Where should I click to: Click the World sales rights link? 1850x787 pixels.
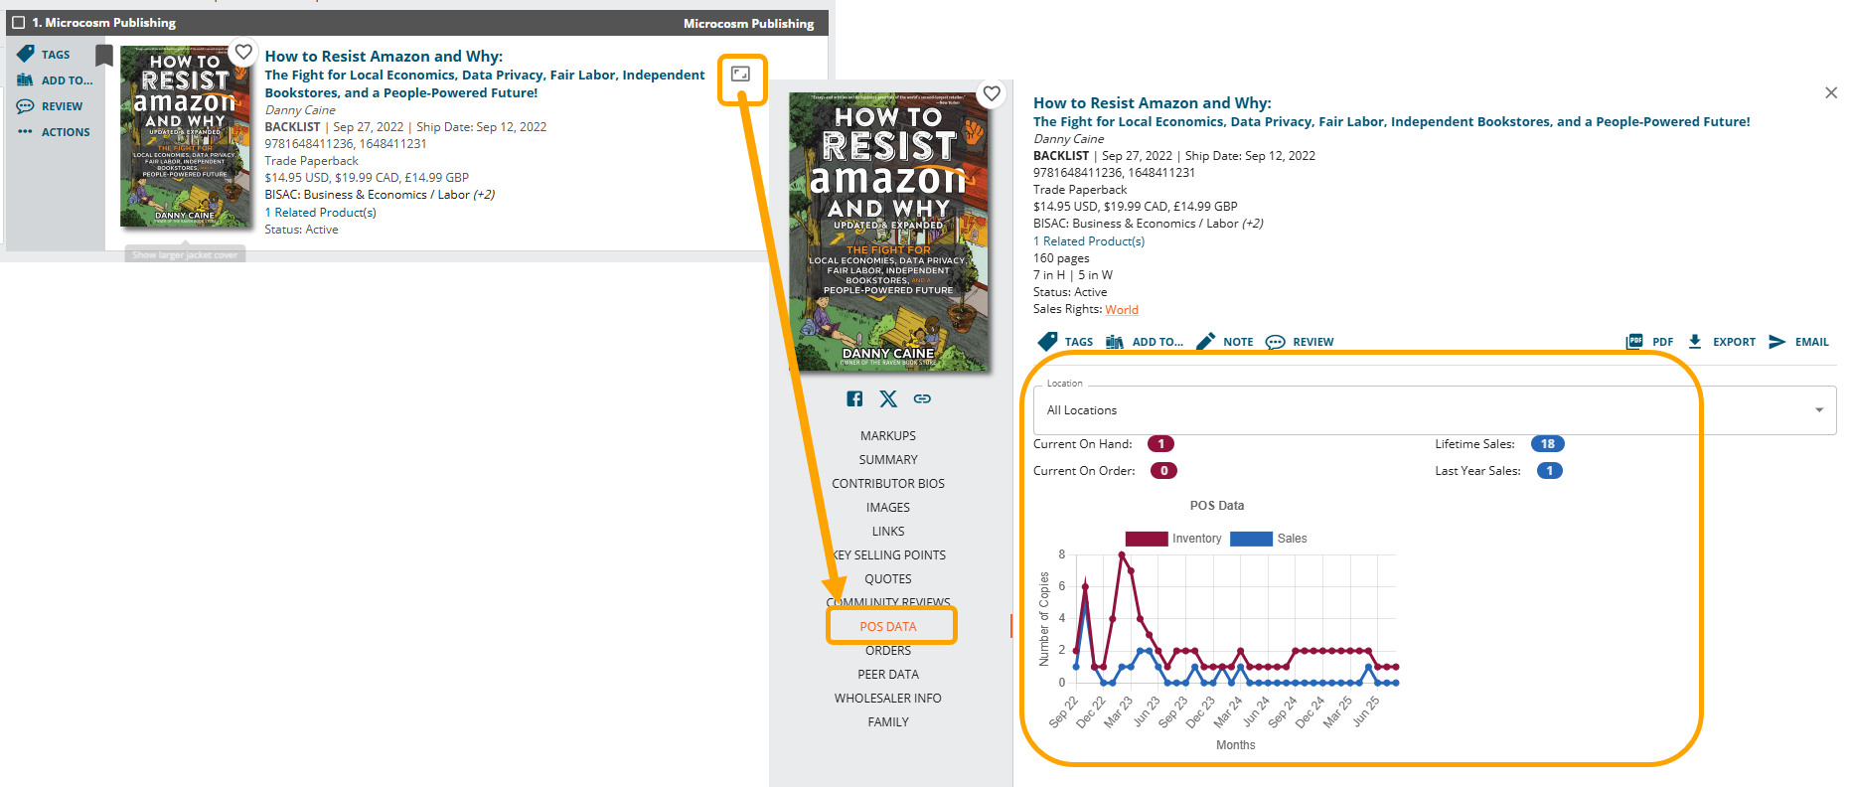[x=1122, y=310]
